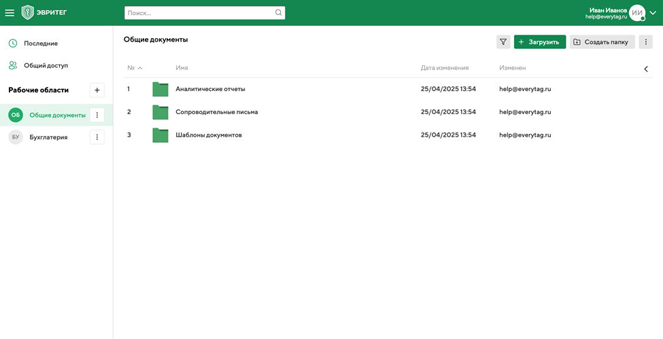Image resolution: width=663 pixels, height=339 pixels.
Task: Open options menu for Общие документы workspace
Action: (x=97, y=115)
